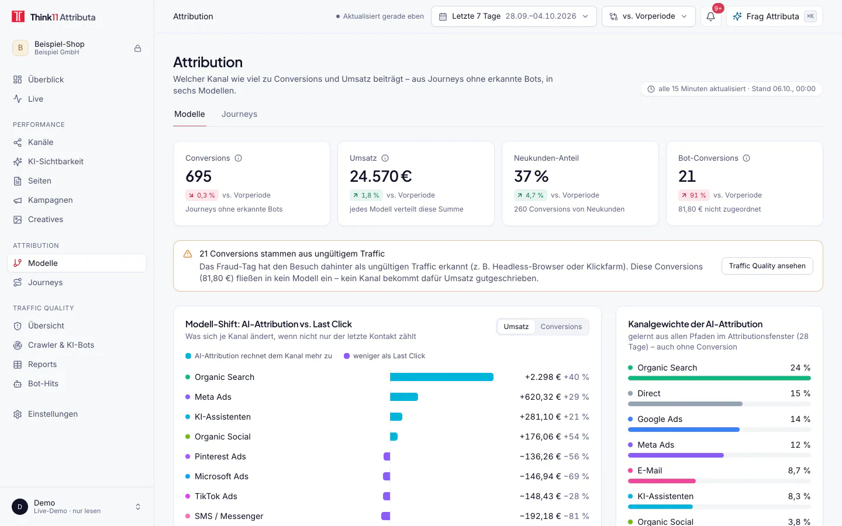Viewport: 842px width, 526px height.
Task: Expand the Demo user account switcher
Action: [77, 507]
